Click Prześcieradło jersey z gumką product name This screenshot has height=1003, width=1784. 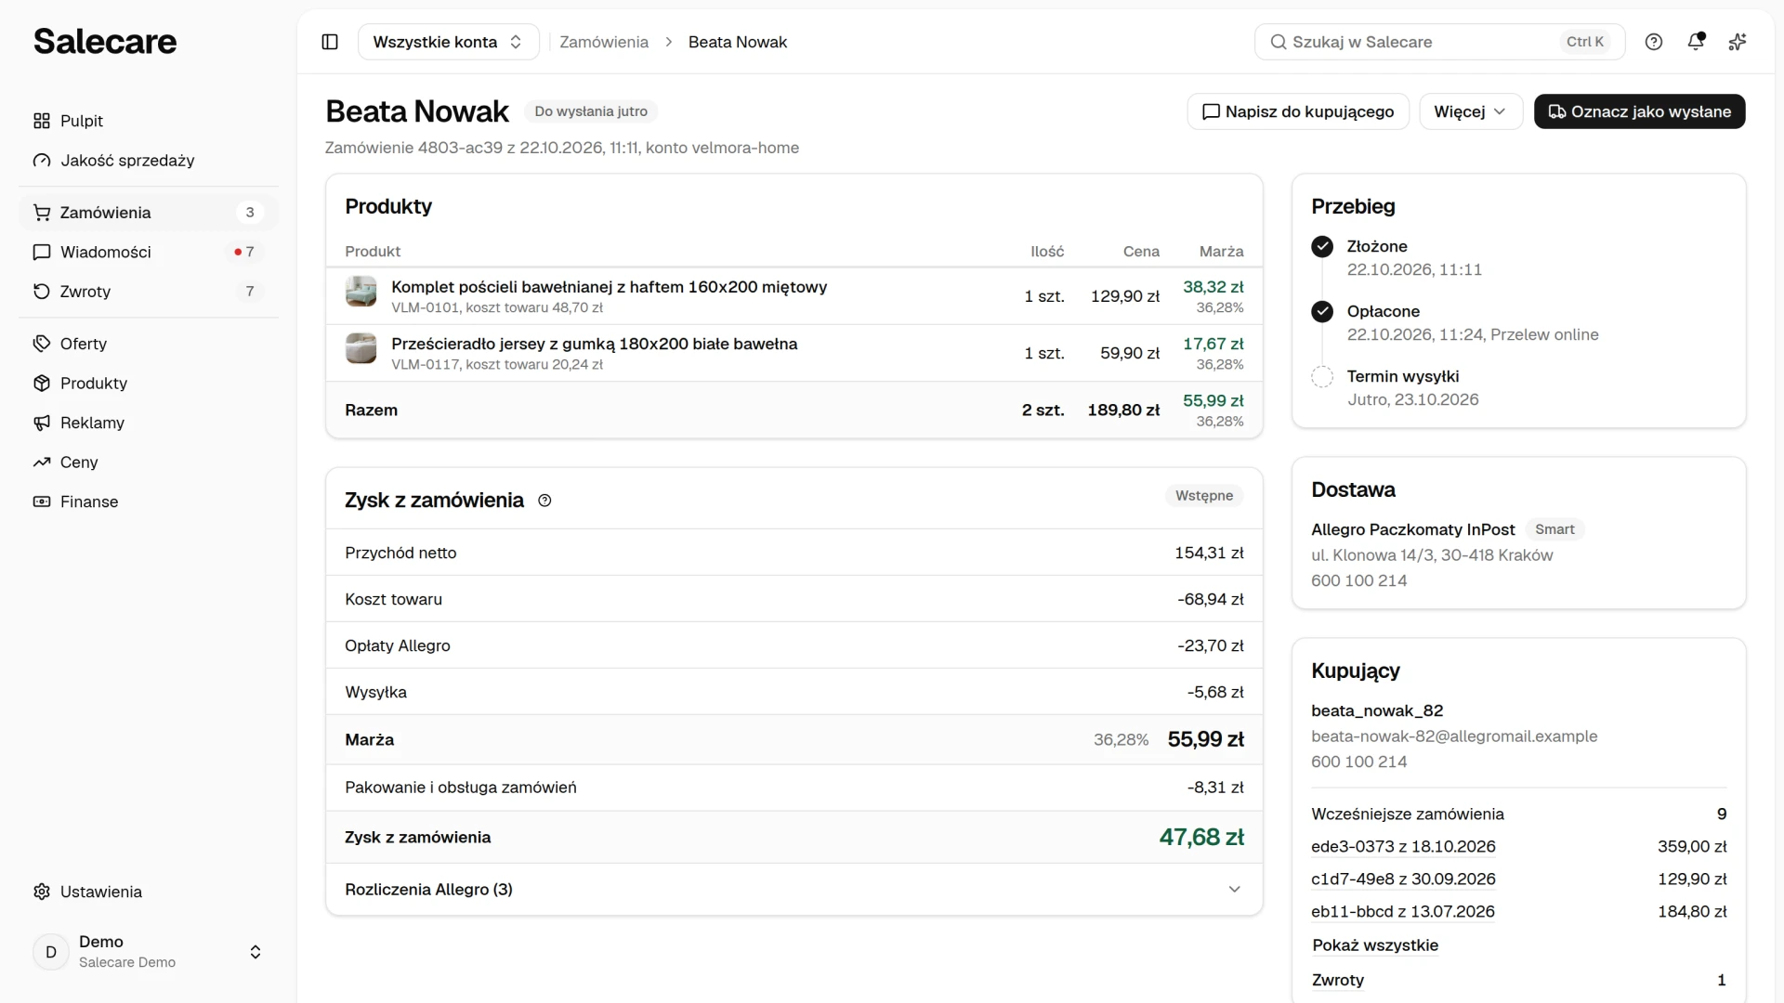(595, 344)
